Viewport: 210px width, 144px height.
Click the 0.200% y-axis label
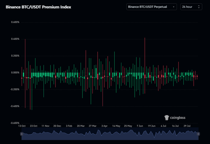[15, 56]
